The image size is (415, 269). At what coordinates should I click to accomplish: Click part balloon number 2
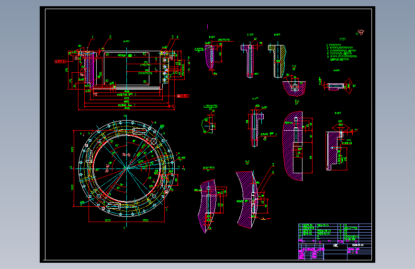coord(110,37)
